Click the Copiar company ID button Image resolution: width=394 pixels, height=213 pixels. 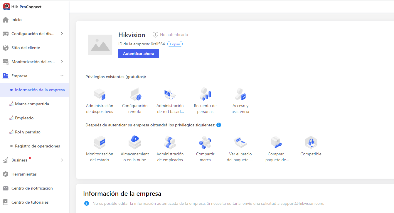(175, 44)
